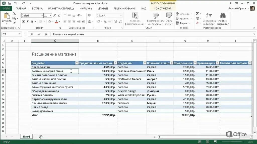This screenshot has width=257, height=144.
Task: Open Найти и выделить binoculars button
Action: 223,19
